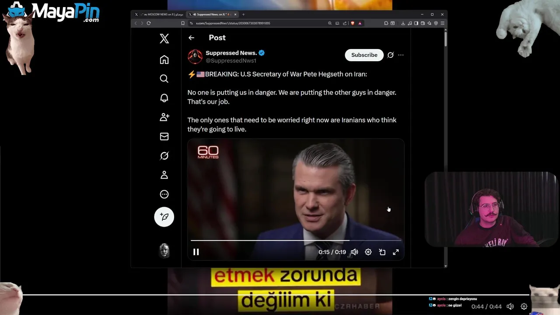Open More circle menu in sidebar
Viewport: 560px width, 315px height.
164,194
